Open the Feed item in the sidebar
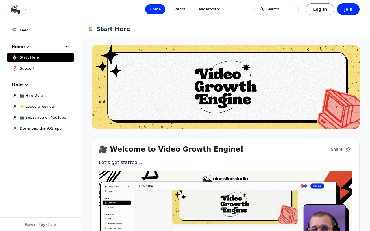The width and height of the screenshot is (370, 231). 40,30
